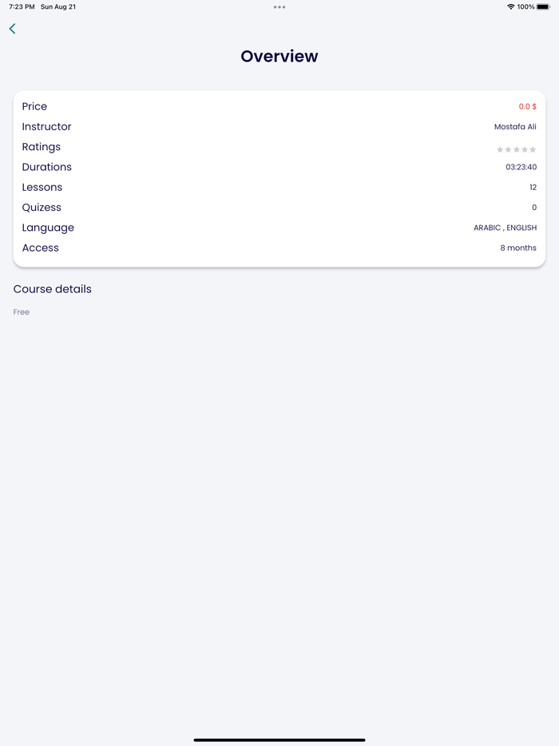Image resolution: width=559 pixels, height=746 pixels.
Task: Click the third rating star icon
Action: coord(517,149)
